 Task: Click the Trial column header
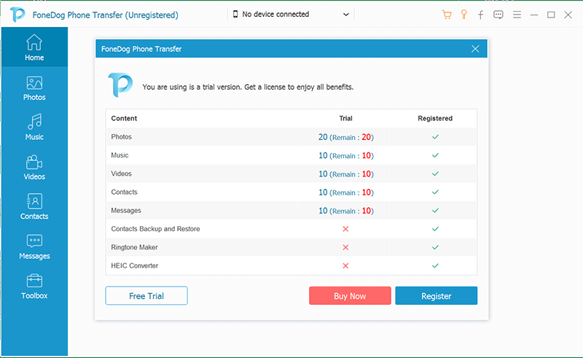pos(345,118)
